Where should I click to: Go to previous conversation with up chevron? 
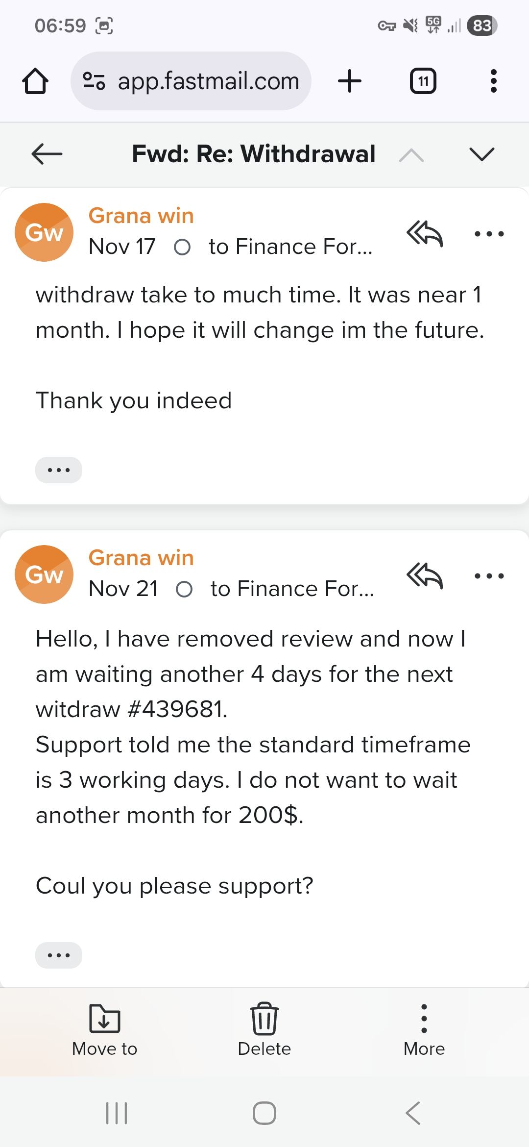[411, 155]
